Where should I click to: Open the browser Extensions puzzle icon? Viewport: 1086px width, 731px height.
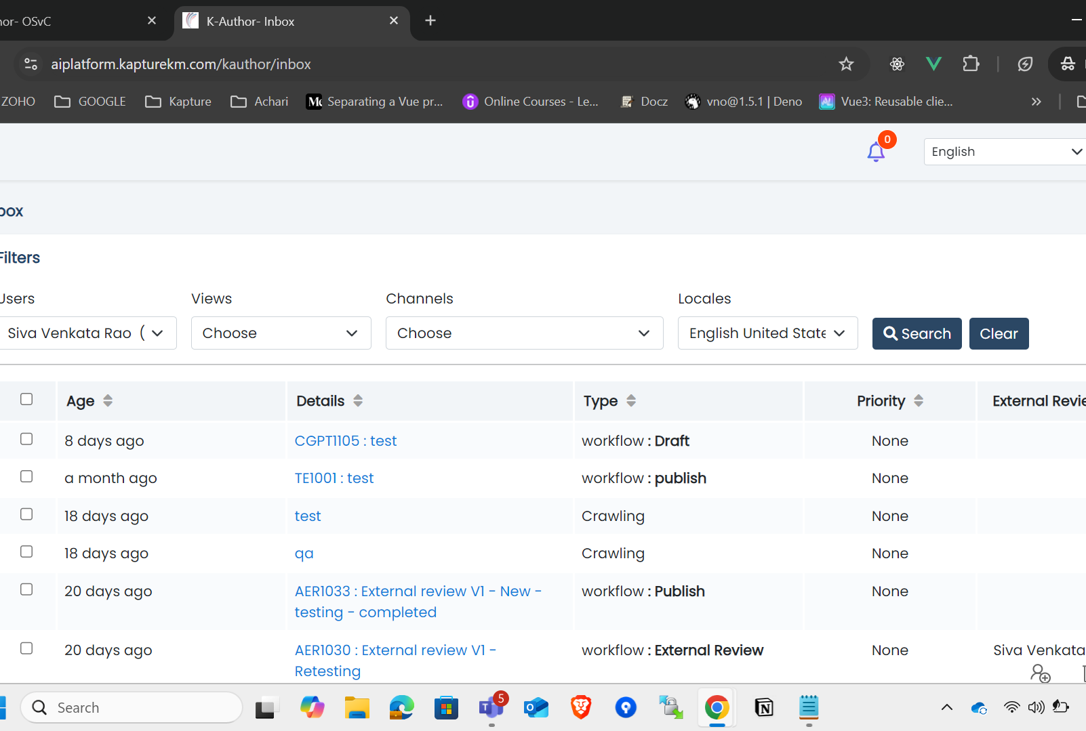click(x=971, y=64)
